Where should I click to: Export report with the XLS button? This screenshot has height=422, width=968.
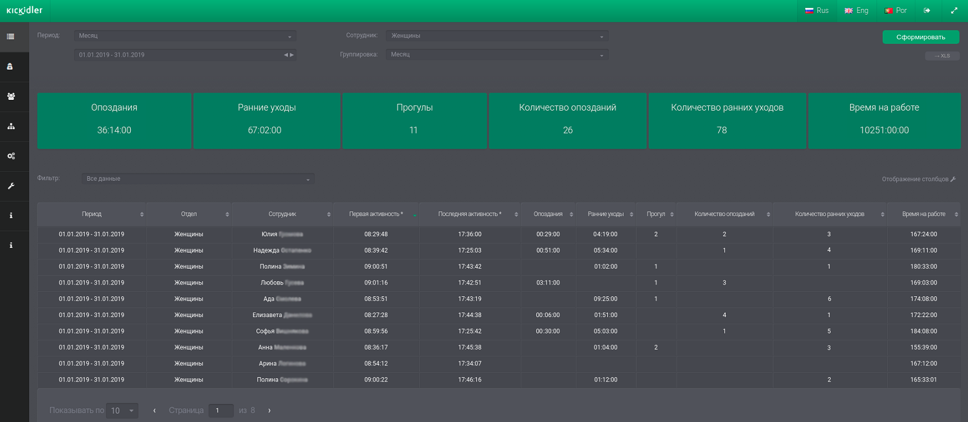click(x=942, y=56)
